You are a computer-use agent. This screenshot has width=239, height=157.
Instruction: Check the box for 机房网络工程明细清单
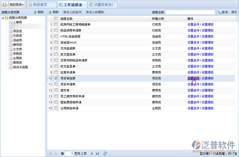[x=56, y=25]
